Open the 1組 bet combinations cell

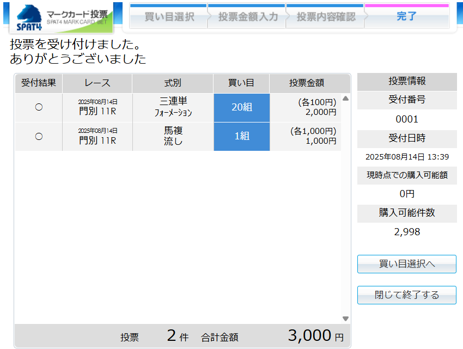[x=241, y=137]
